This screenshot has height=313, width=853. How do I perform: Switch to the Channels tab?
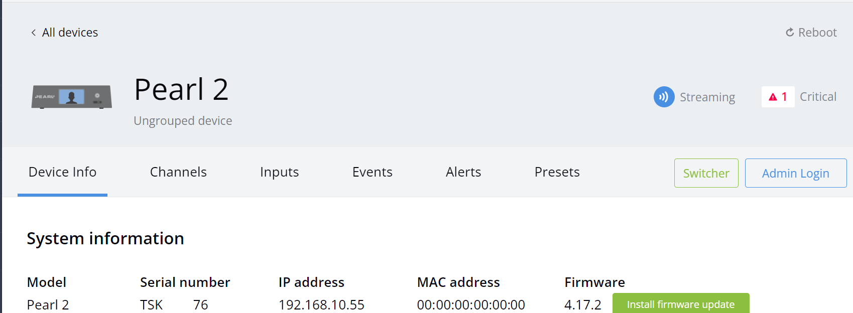(178, 172)
